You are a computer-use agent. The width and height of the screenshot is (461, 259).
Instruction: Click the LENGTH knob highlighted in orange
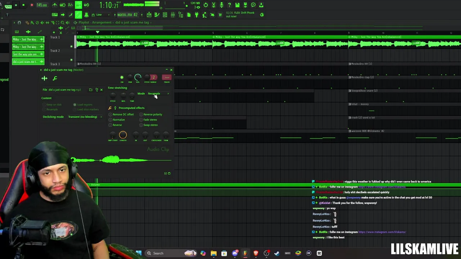click(123, 135)
